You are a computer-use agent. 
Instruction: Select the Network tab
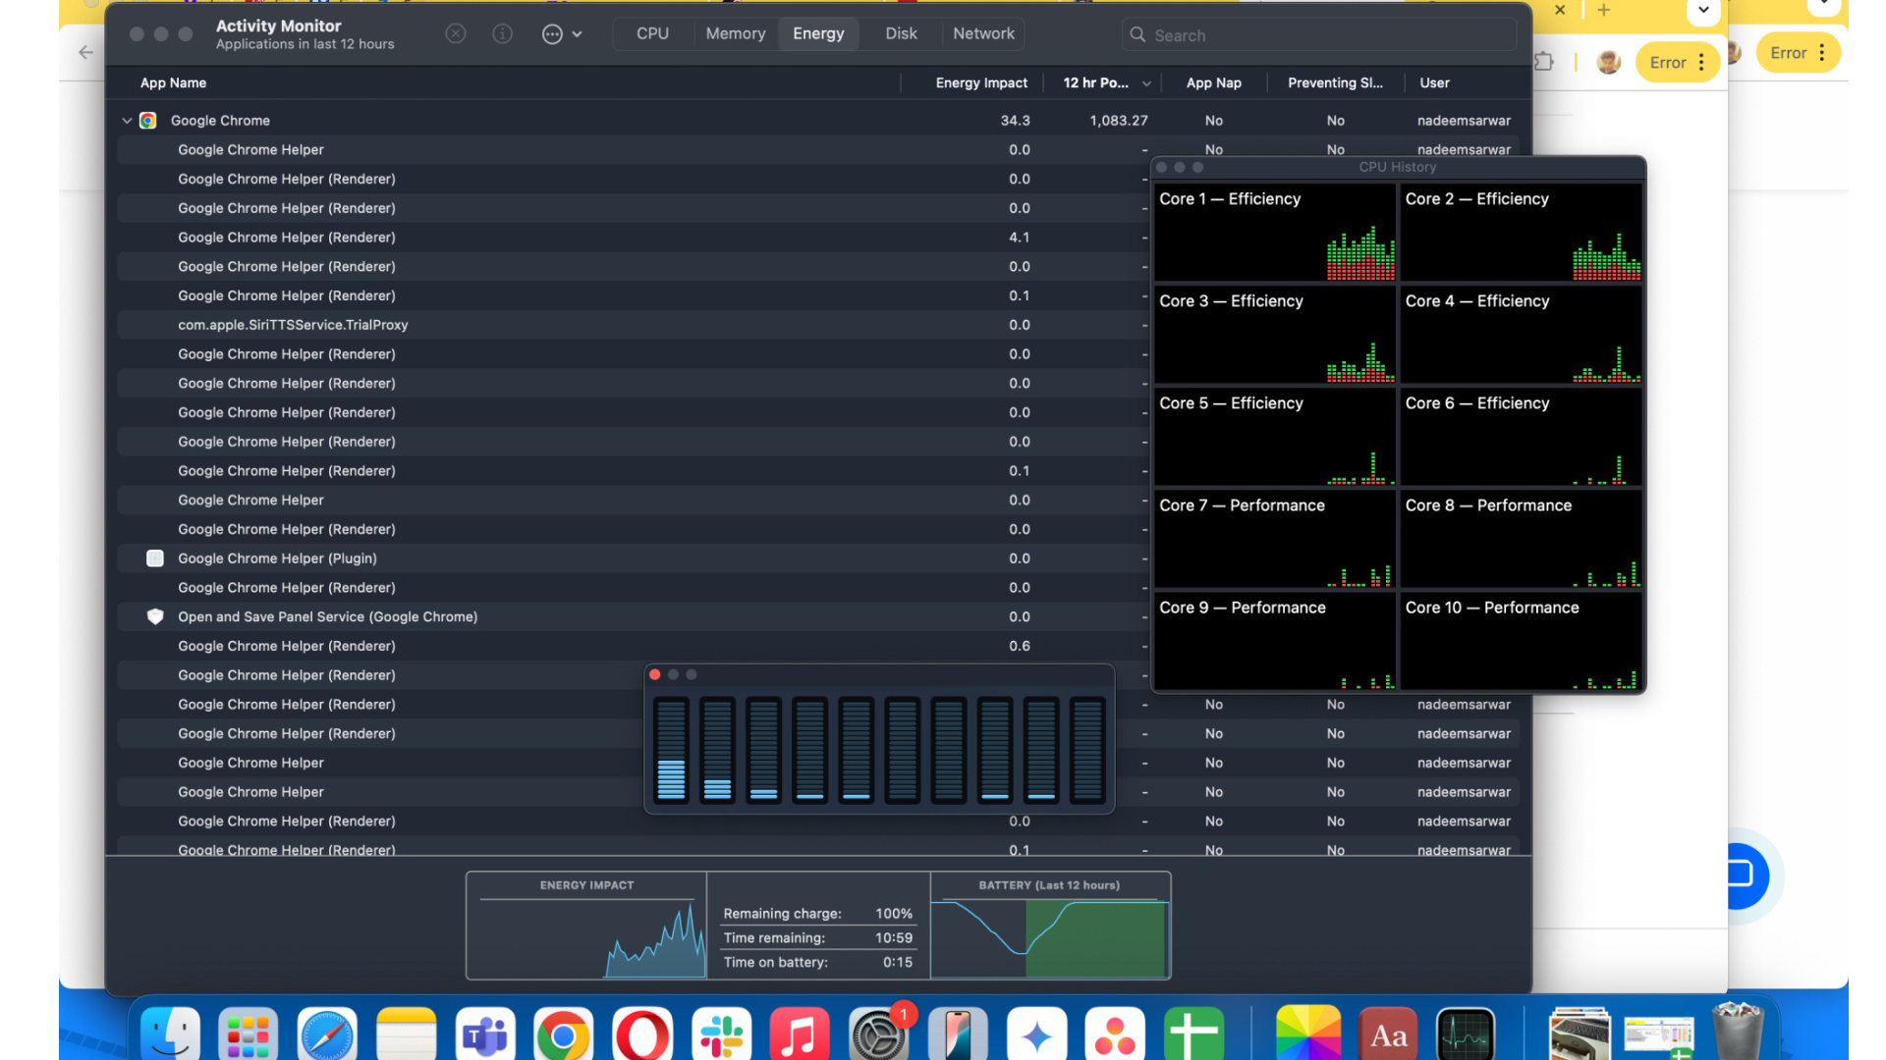[x=983, y=33]
